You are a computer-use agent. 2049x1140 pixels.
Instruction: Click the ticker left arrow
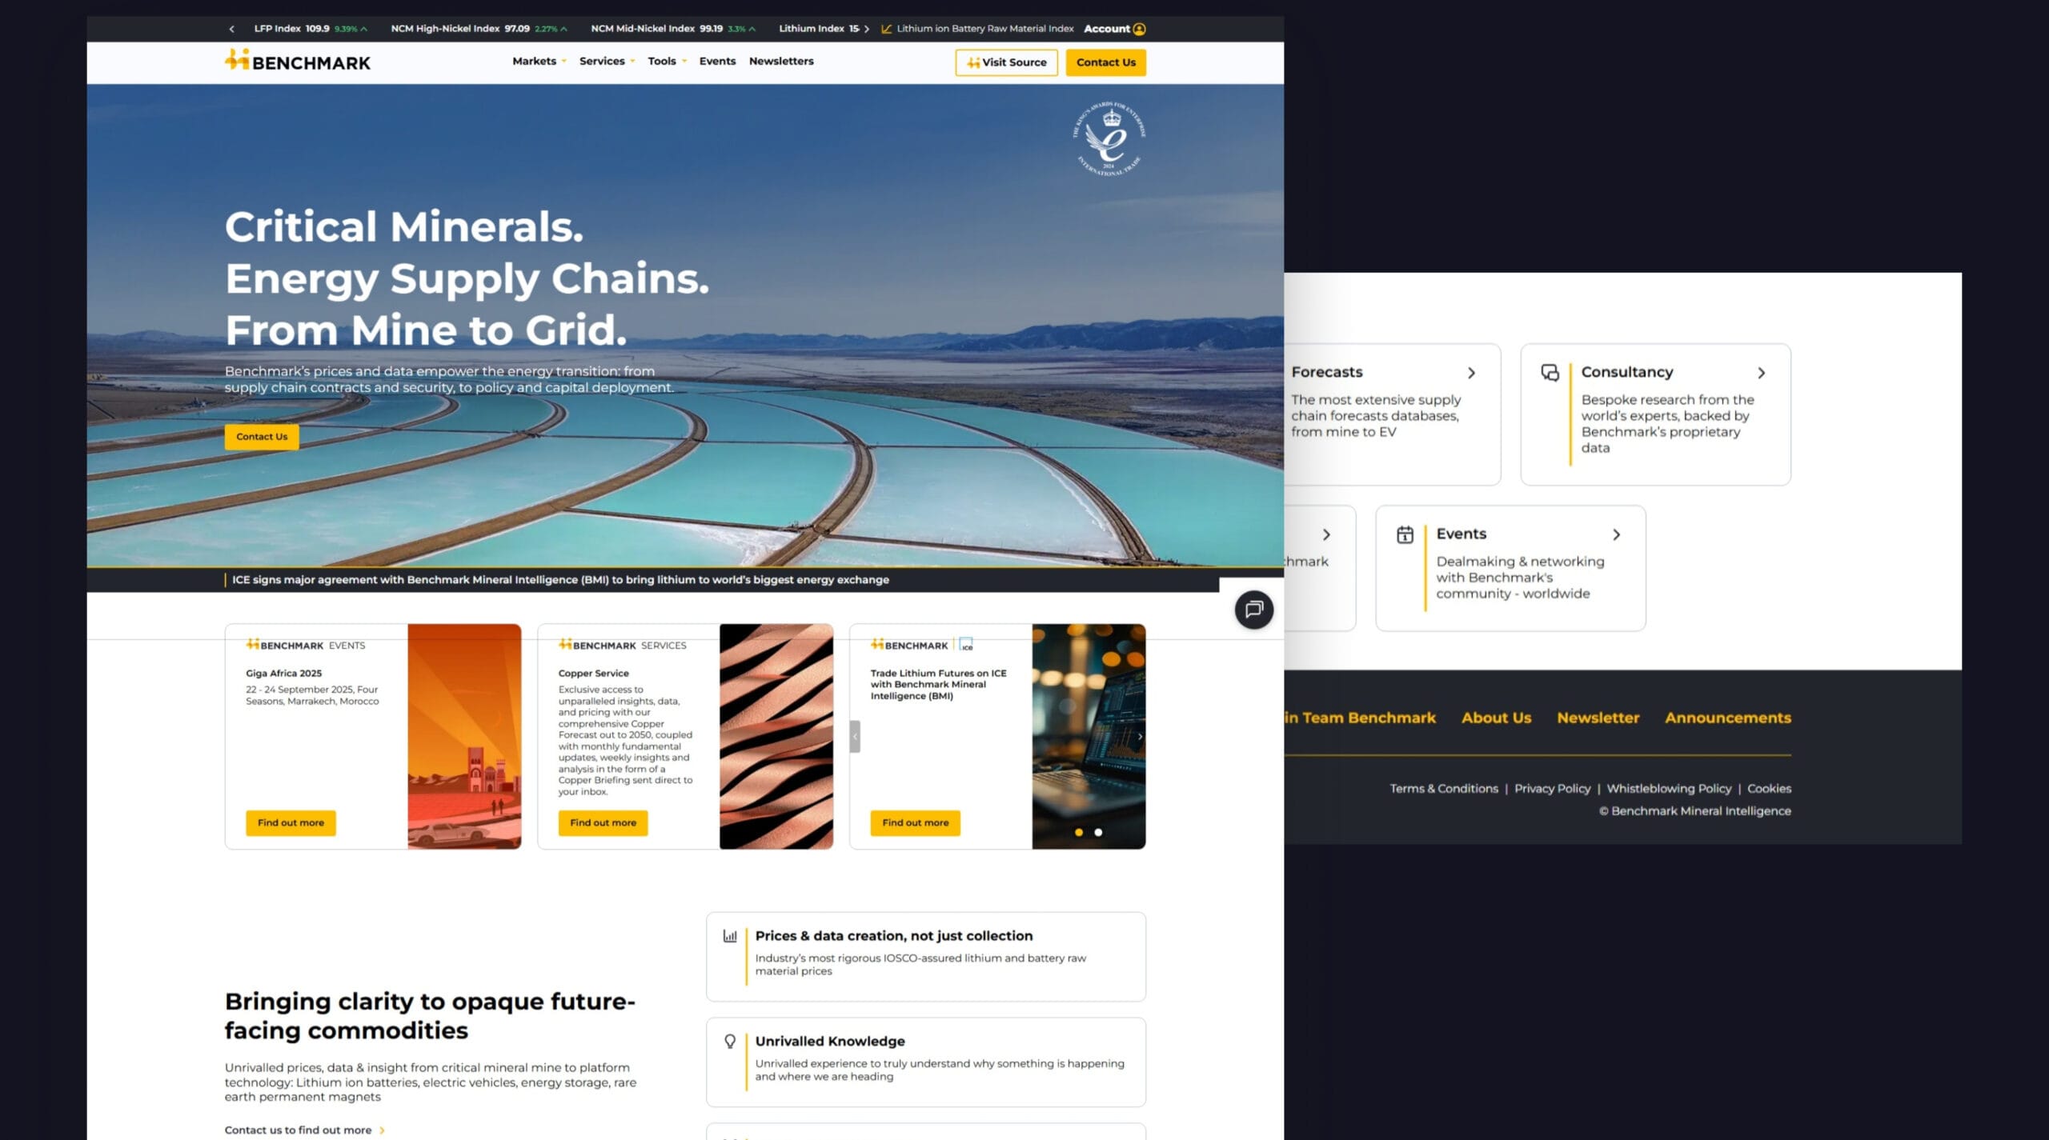coord(232,29)
